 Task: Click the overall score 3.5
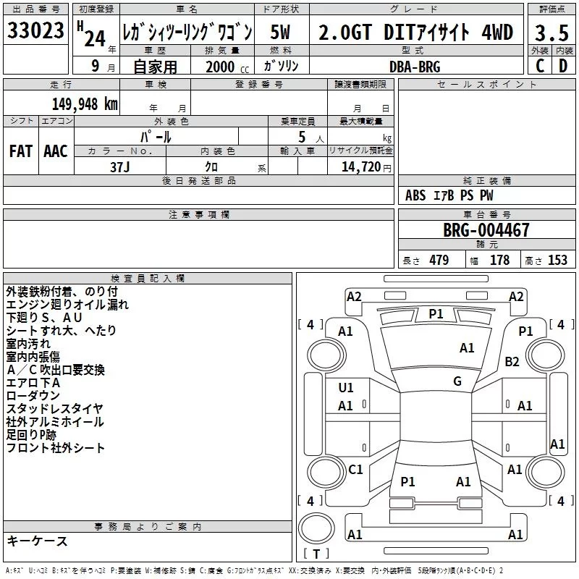tap(551, 33)
